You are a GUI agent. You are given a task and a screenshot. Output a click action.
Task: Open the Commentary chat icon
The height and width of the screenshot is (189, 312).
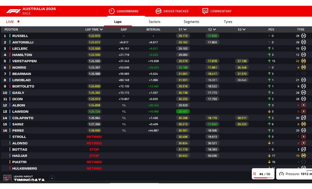point(205,11)
